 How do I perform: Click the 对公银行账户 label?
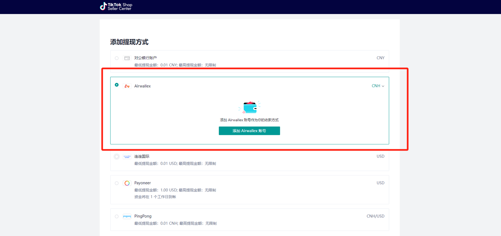145,58
